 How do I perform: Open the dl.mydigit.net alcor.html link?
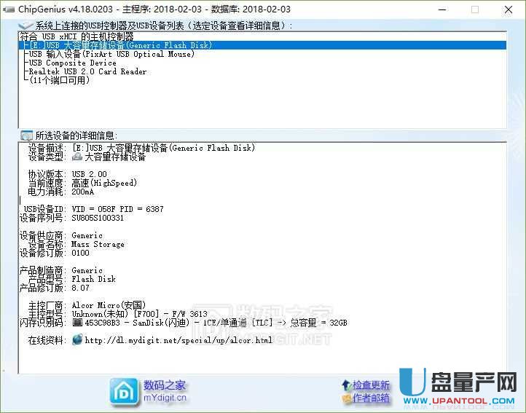pyautogui.click(x=178, y=340)
